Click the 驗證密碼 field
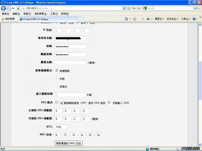Viewport: 202px width, 151px height. point(70,54)
